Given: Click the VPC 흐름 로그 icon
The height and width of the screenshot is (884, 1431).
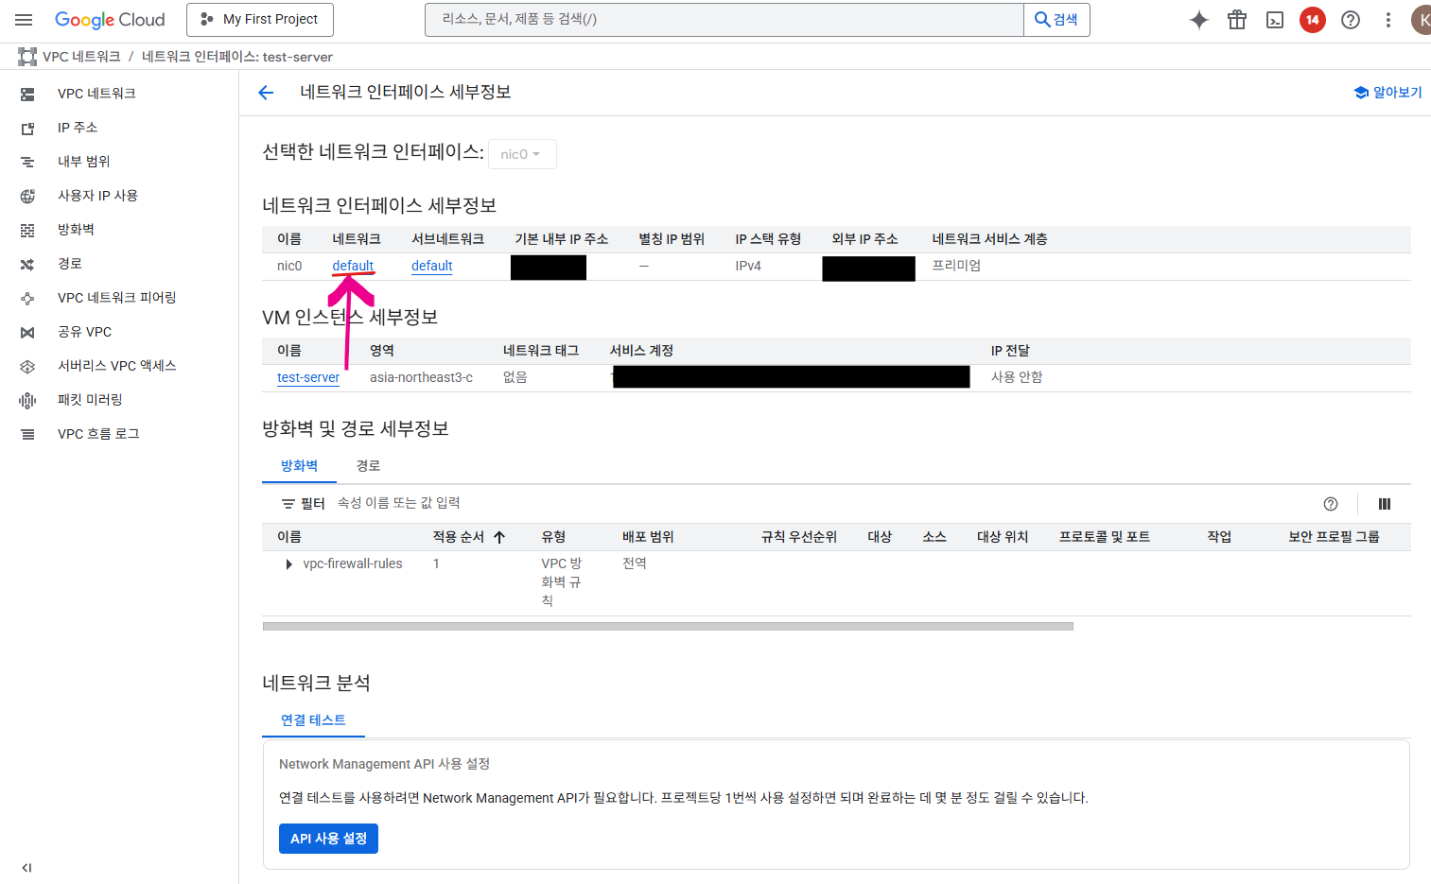Looking at the screenshot, I should pyautogui.click(x=27, y=434).
